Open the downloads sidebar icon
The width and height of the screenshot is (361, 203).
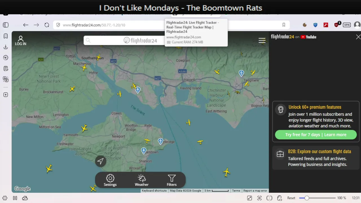(6, 47)
